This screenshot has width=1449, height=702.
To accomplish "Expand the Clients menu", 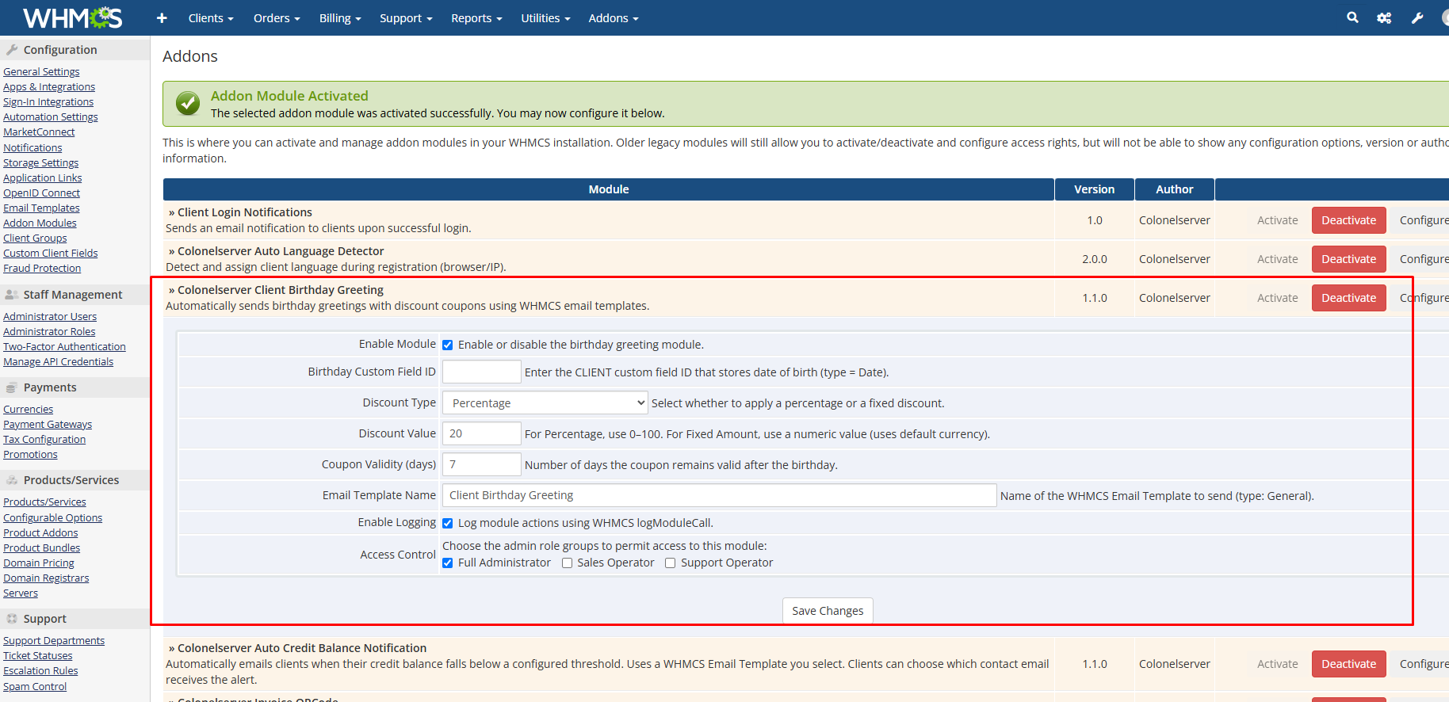I will click(x=210, y=18).
